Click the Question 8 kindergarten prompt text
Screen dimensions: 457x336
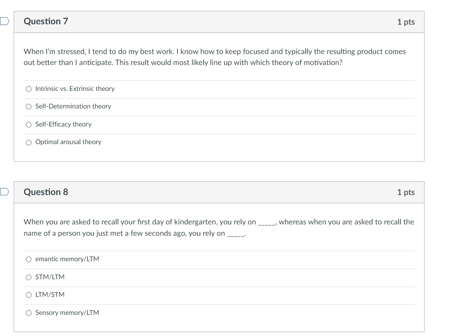pyautogui.click(x=219, y=228)
